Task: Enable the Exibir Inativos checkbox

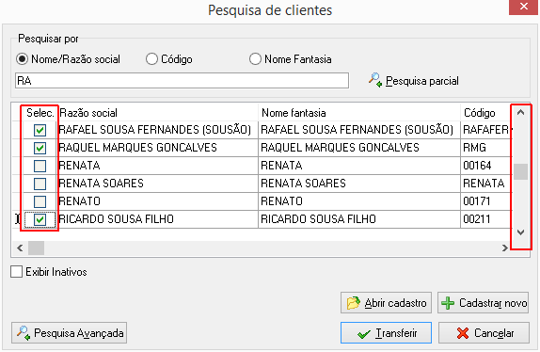Action: click(x=16, y=272)
